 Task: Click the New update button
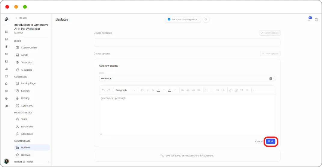270,54
